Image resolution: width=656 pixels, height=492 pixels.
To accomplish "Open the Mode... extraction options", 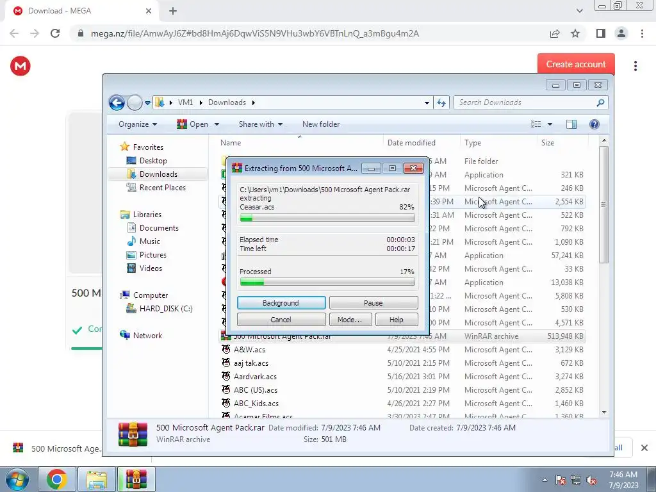I will pyautogui.click(x=349, y=320).
